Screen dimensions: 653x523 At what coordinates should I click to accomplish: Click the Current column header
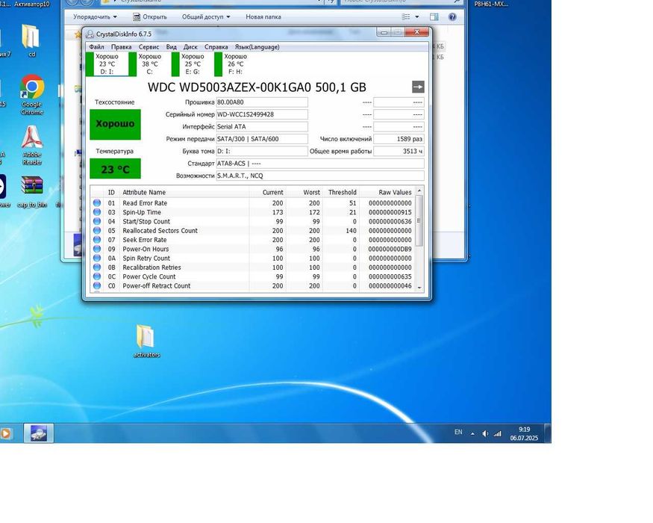click(267, 192)
